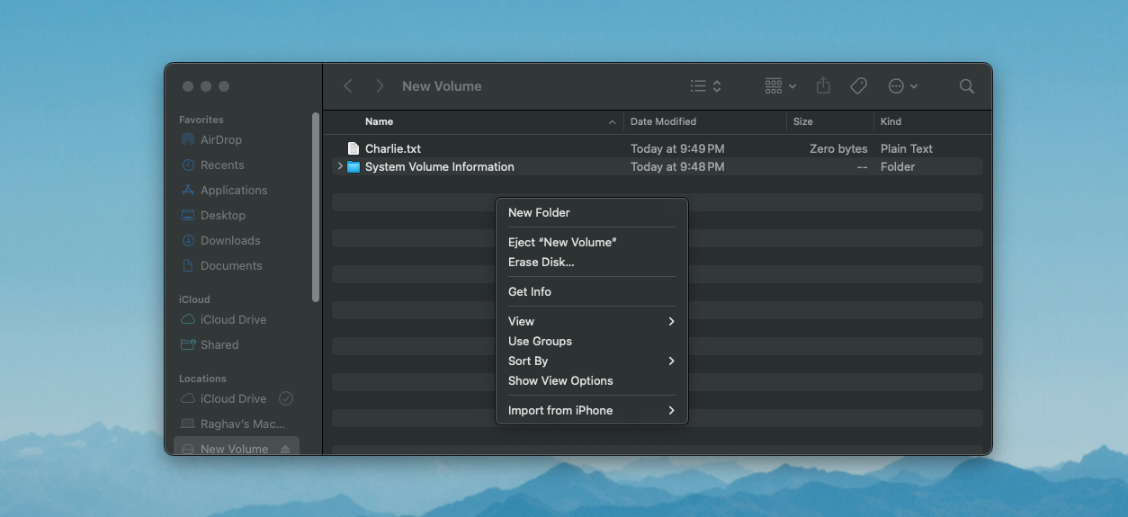The width and height of the screenshot is (1128, 517).
Task: Expand the System Volume Information folder
Action: 339,166
